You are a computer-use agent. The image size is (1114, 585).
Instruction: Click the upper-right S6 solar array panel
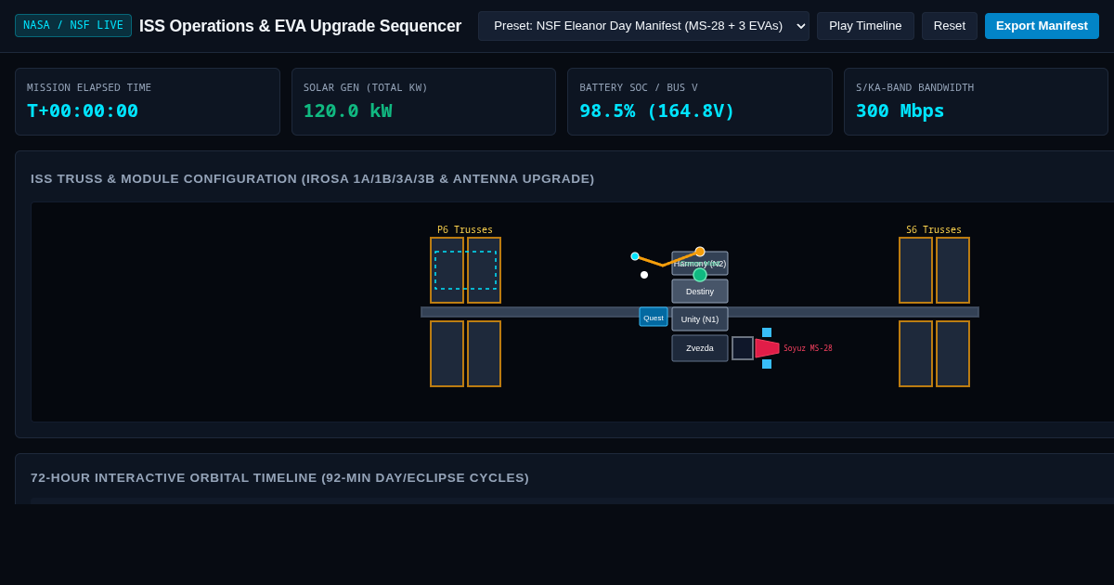pyautogui.click(x=952, y=270)
